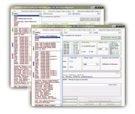This screenshot has width=135, height=114.
Task: Click the three-dots icon in the stream info box
Action: pos(117,73)
